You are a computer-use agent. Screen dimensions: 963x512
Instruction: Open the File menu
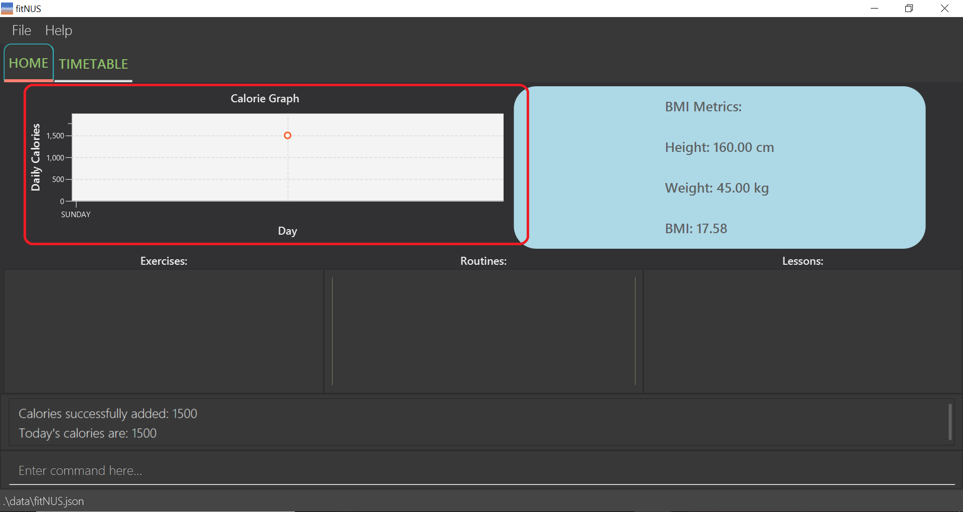tap(22, 31)
